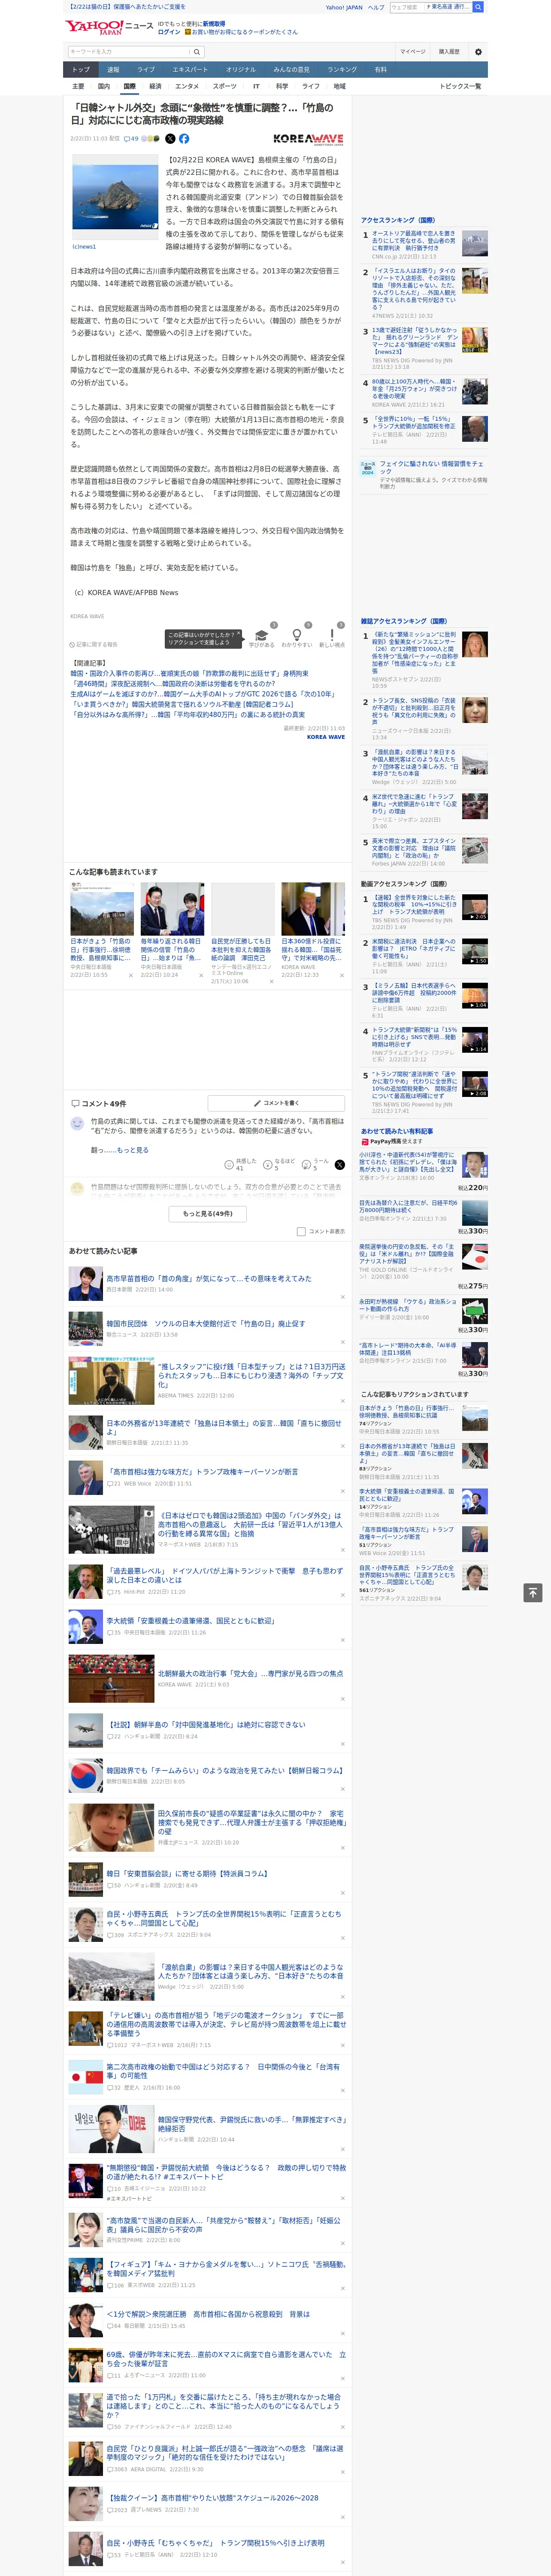Select the スポーツ category
Image resolution: width=551 pixels, height=2576 pixels.
point(225,86)
